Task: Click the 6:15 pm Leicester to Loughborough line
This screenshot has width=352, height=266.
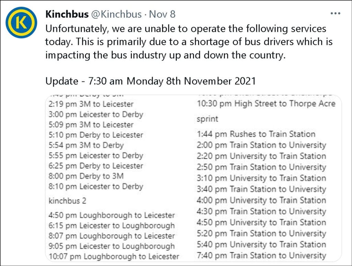Action: click(x=112, y=226)
